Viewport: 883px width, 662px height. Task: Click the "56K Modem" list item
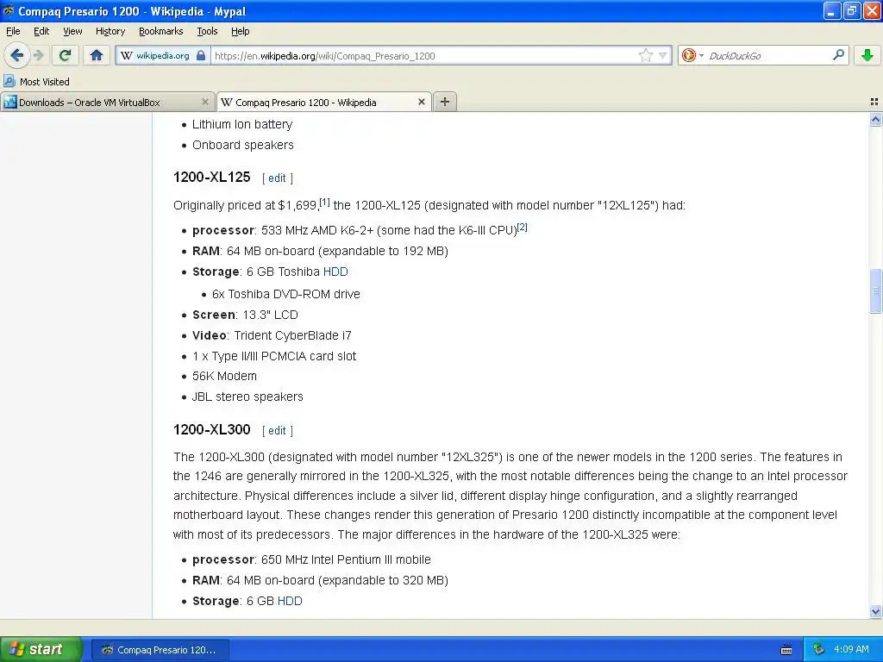224,376
